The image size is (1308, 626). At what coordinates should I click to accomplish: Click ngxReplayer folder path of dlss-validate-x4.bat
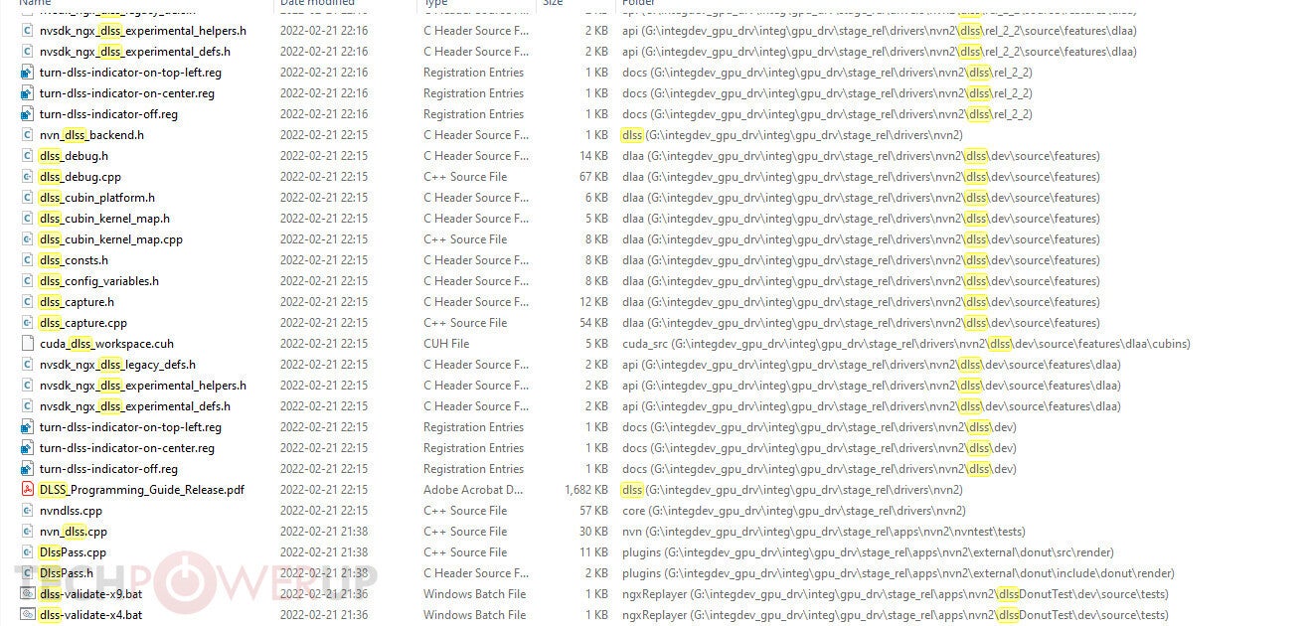click(x=895, y=615)
